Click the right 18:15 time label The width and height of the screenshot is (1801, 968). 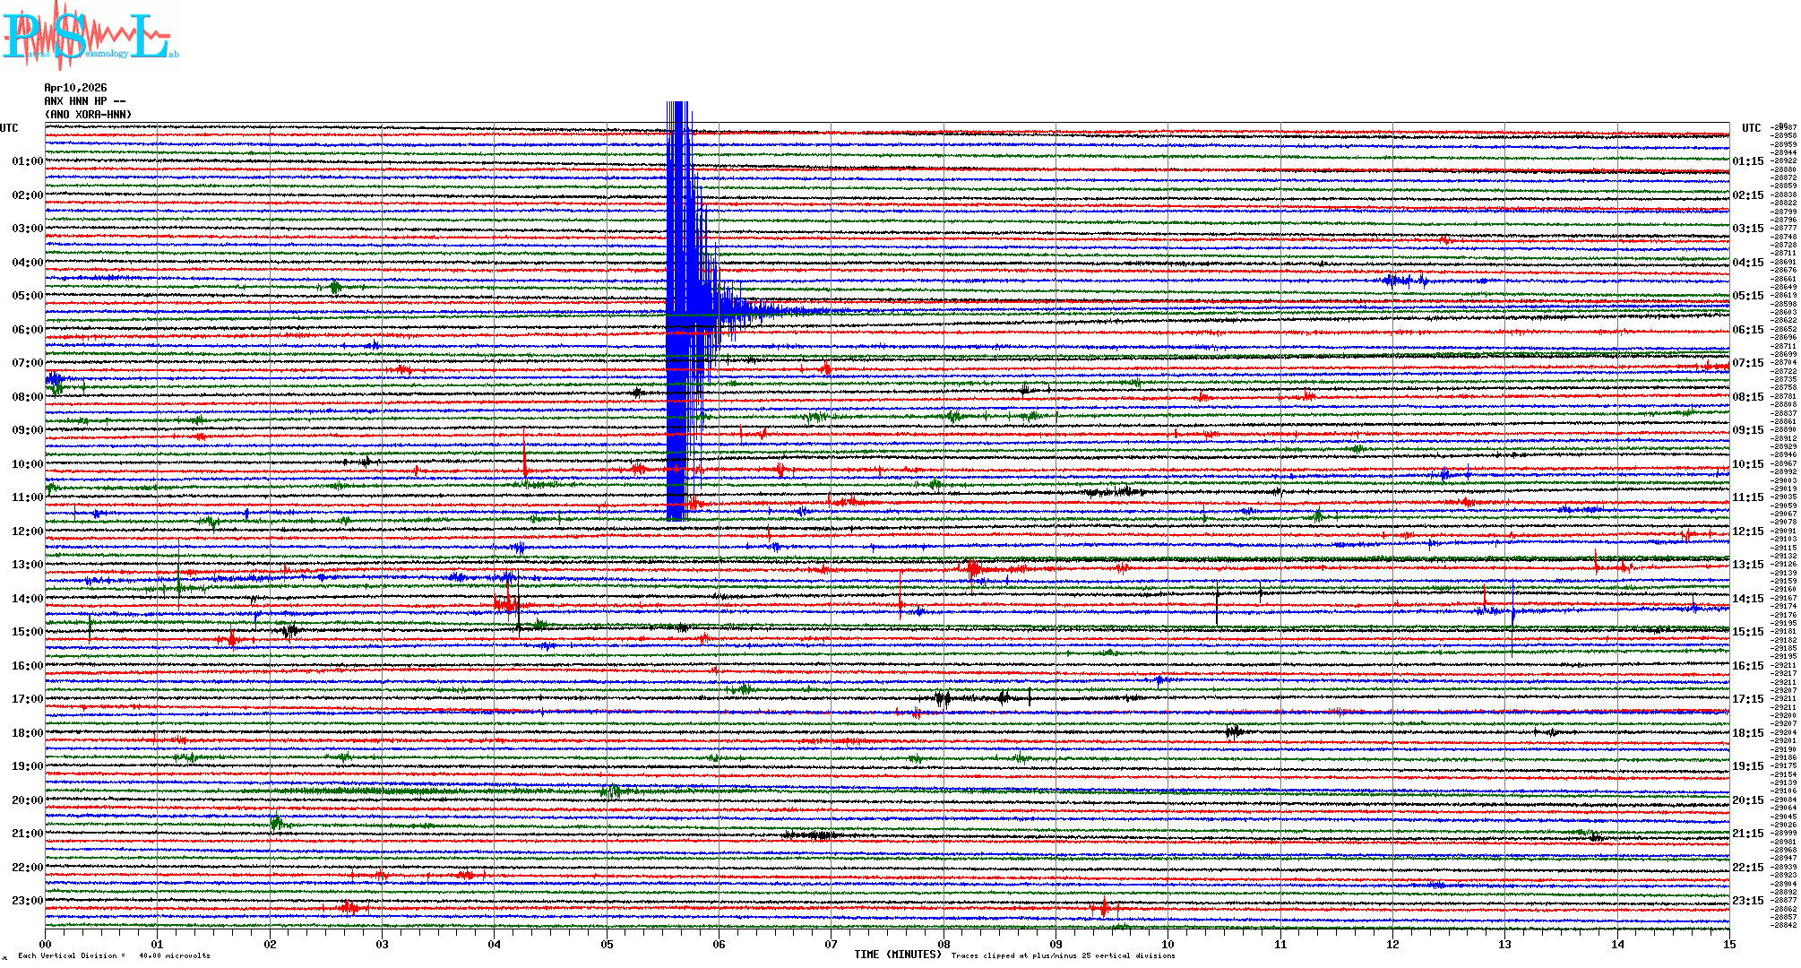click(1747, 733)
